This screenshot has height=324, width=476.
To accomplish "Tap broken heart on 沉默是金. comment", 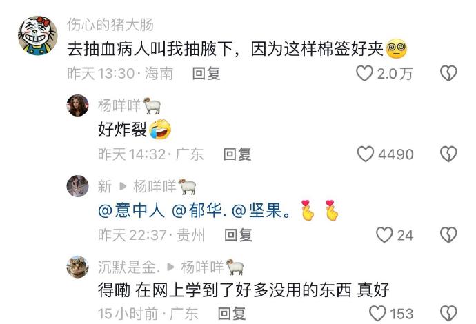I will click(x=448, y=313).
